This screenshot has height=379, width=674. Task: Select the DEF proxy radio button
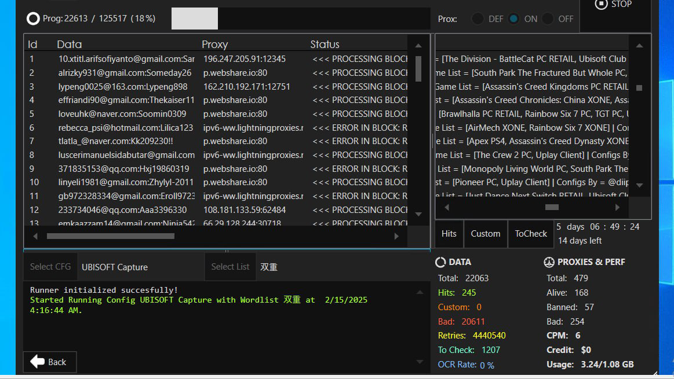(478, 19)
